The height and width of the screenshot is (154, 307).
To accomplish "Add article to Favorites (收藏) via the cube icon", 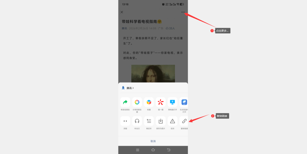I will pos(149,102).
